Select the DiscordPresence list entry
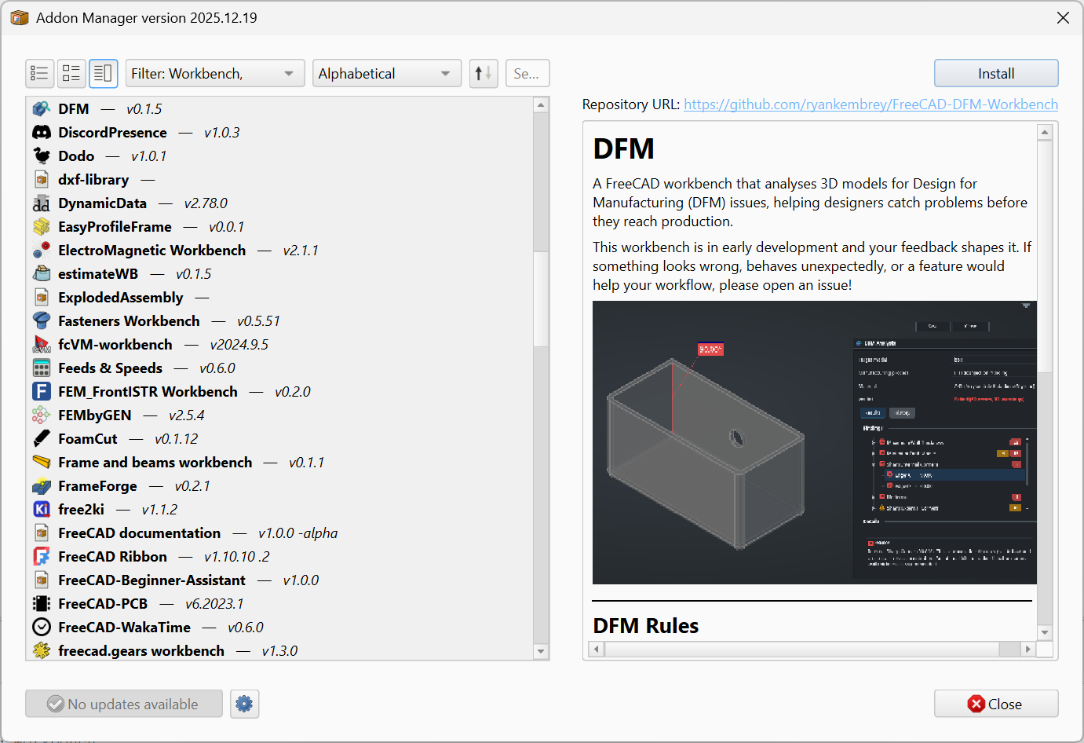 [x=279, y=132]
